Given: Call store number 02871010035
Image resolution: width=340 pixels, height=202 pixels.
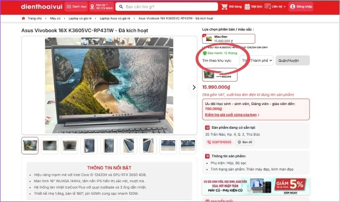Looking at the screenshot, I should 219,142.
